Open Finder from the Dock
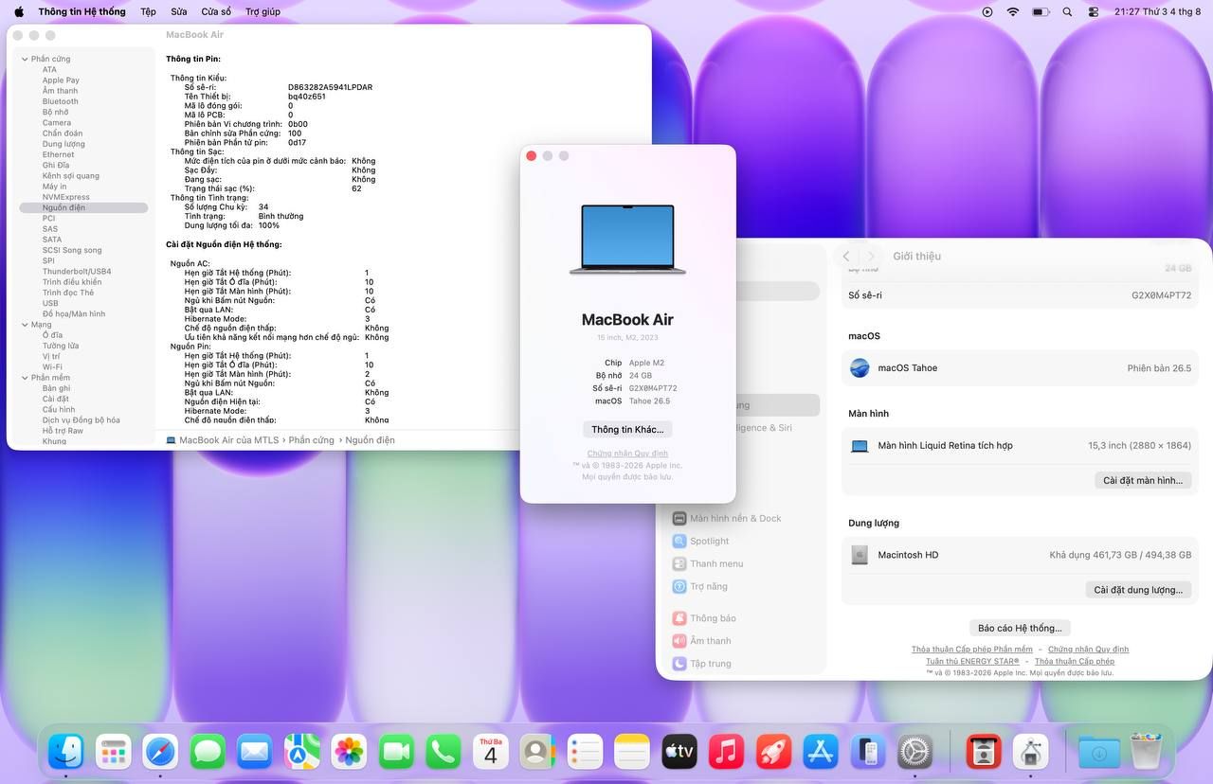Screen dimensions: 1213x784 click(66, 752)
